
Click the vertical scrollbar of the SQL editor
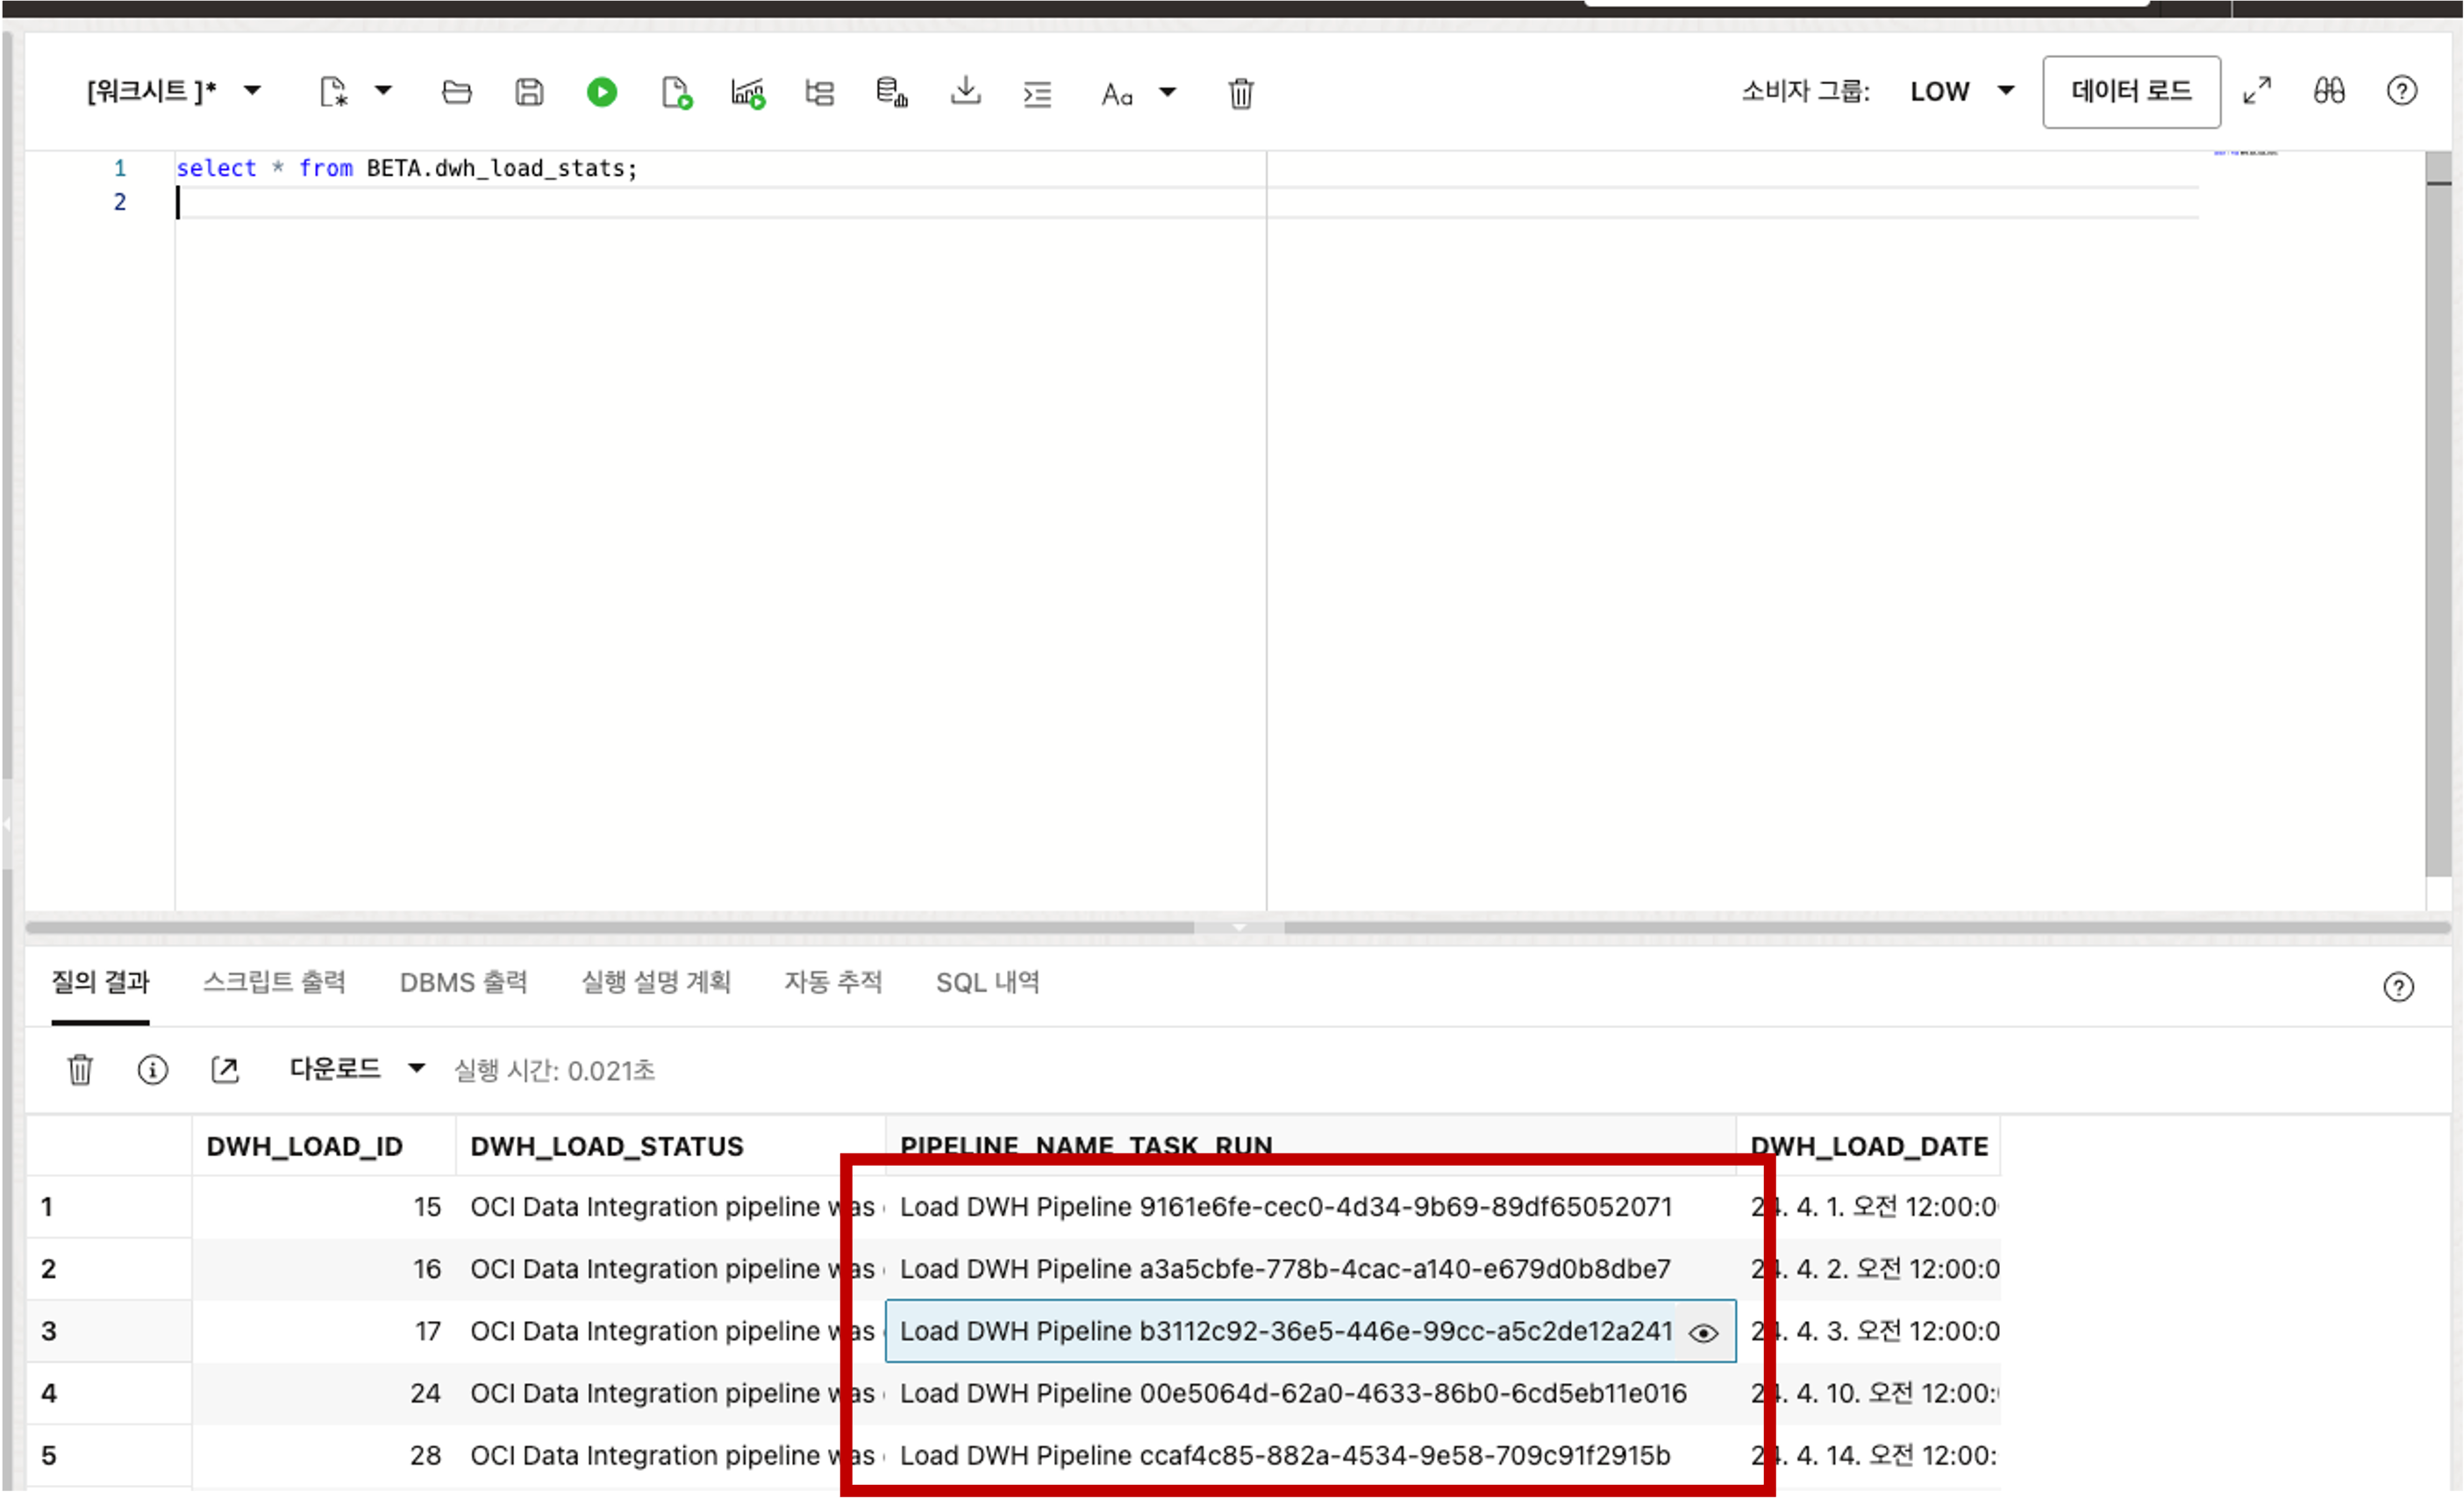[2438, 515]
